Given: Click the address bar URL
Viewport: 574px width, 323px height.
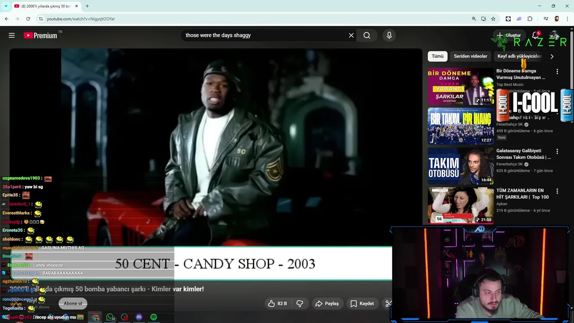Looking at the screenshot, I should point(81,19).
